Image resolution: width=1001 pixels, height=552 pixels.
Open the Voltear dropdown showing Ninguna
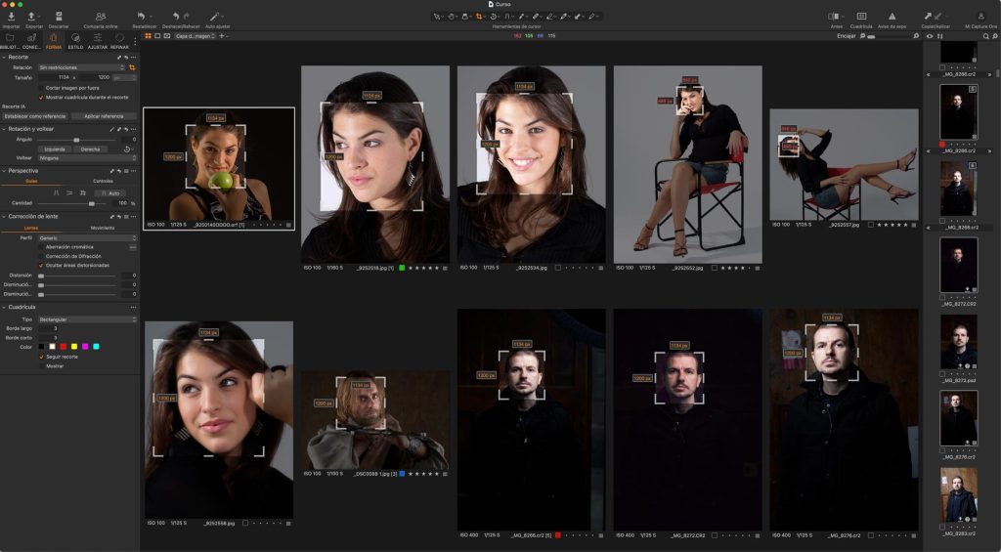pyautogui.click(x=87, y=157)
